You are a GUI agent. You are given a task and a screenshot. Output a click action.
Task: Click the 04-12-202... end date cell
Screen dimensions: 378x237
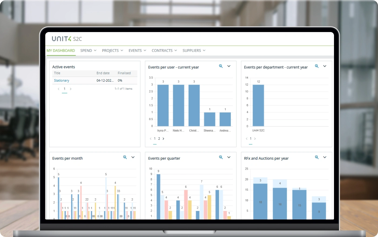(105, 81)
